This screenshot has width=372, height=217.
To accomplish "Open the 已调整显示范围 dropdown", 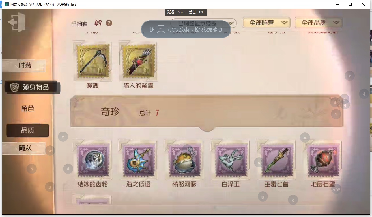I will [203, 23].
